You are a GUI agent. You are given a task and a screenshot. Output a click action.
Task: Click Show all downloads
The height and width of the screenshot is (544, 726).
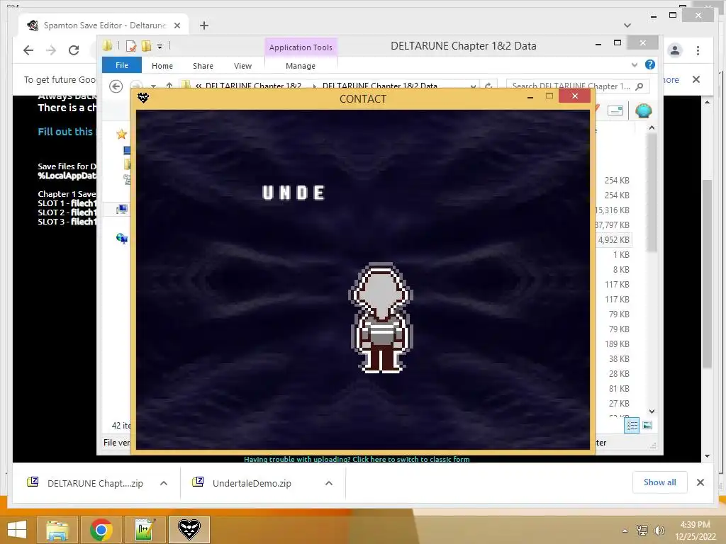point(659,482)
